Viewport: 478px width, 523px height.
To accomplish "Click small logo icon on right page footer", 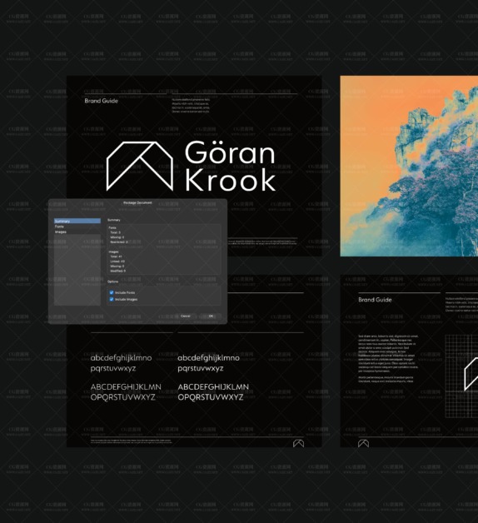I will 363,443.
